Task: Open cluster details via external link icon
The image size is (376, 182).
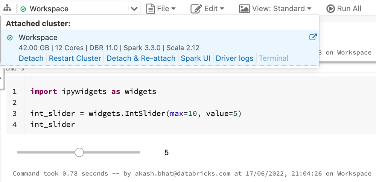Action: coord(313,37)
